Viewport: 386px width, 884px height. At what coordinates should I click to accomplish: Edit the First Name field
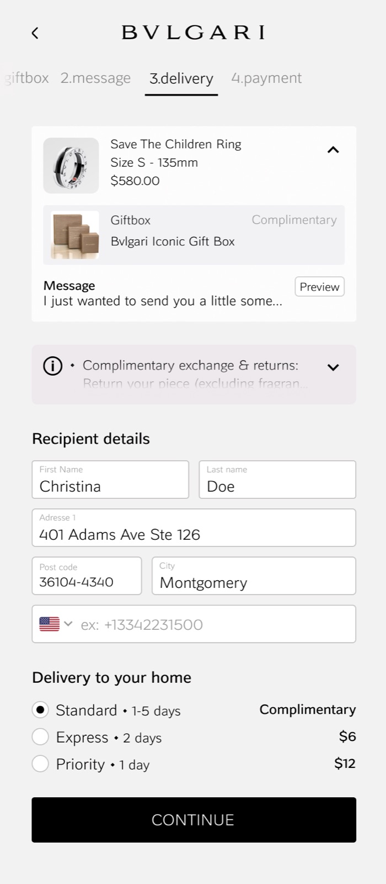coord(110,480)
